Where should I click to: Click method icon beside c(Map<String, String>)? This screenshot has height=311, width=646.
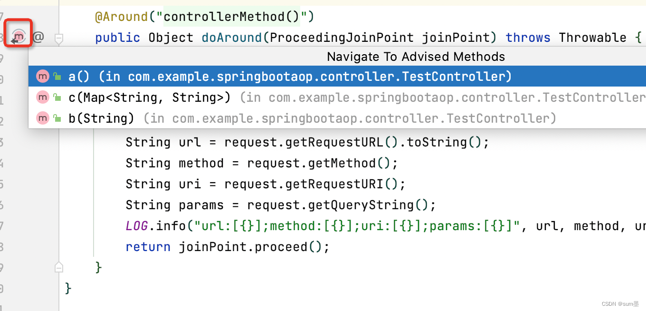point(43,97)
